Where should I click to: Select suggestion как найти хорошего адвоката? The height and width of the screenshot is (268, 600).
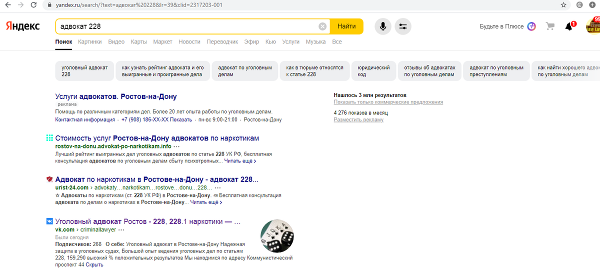pos(565,70)
